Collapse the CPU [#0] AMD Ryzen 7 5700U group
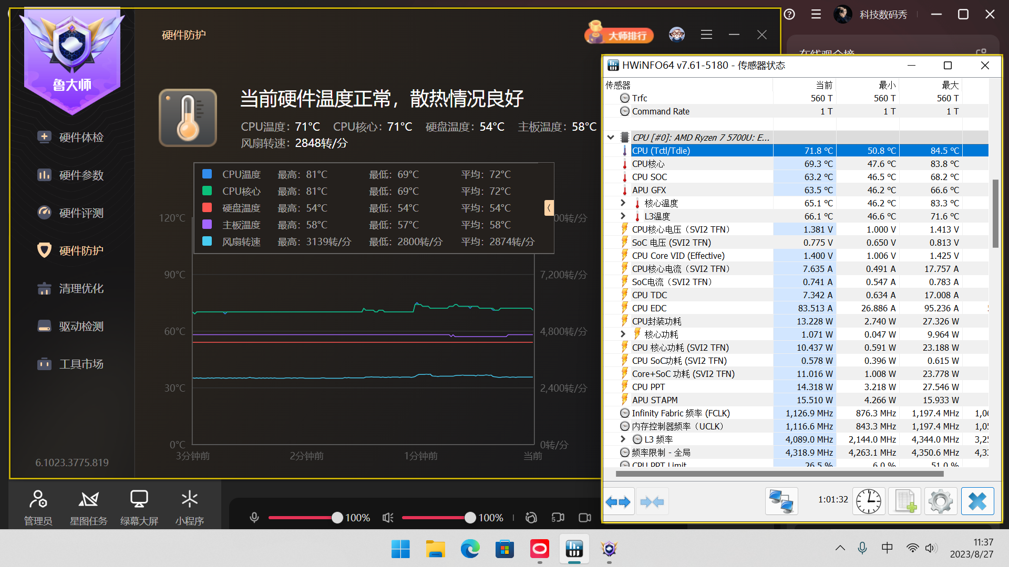 pos(611,138)
